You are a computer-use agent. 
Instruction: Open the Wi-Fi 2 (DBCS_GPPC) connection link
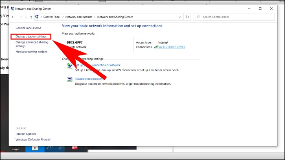point(171,47)
